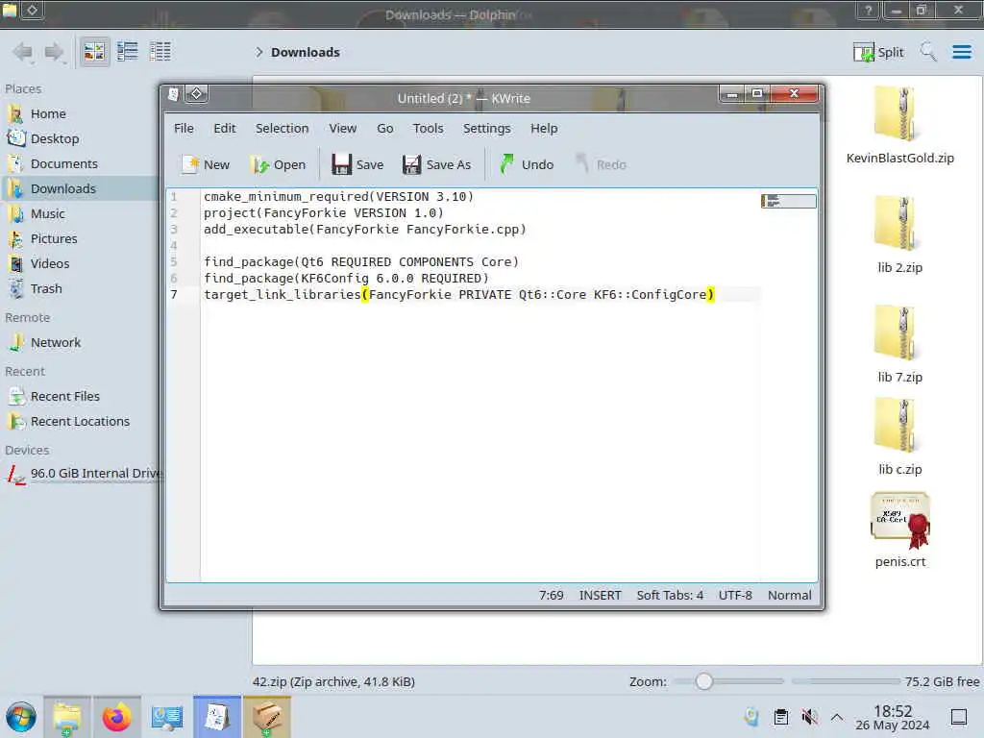Click the greyed Redo button in KWrite
This screenshot has width=984, height=738.
pos(602,164)
